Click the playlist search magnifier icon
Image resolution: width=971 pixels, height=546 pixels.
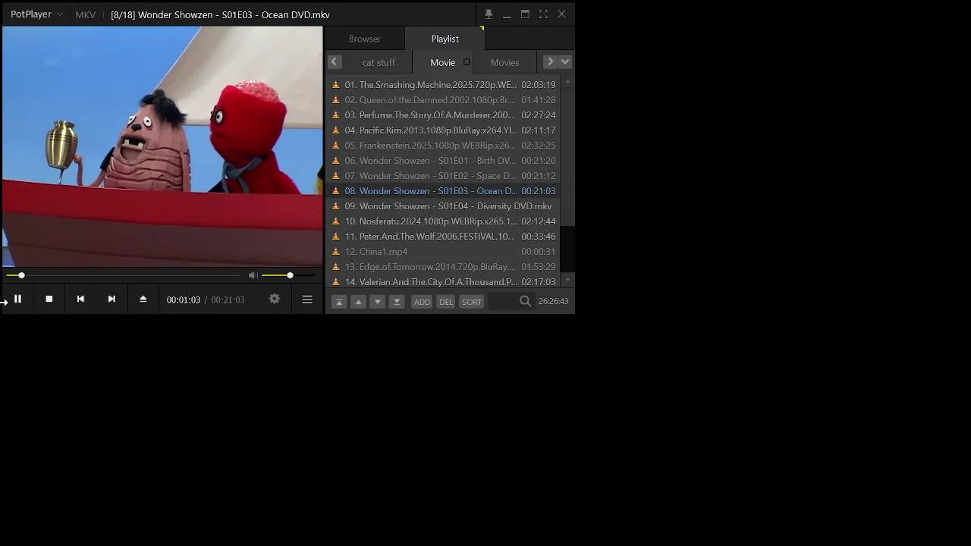[525, 302]
